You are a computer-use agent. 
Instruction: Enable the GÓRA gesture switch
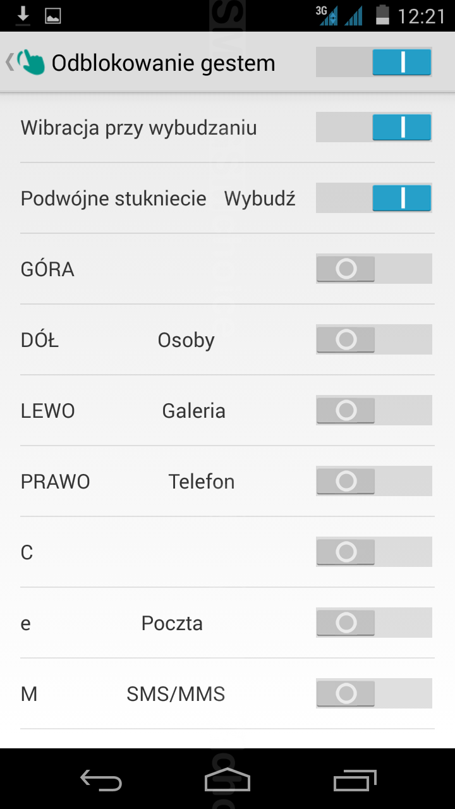(x=373, y=269)
